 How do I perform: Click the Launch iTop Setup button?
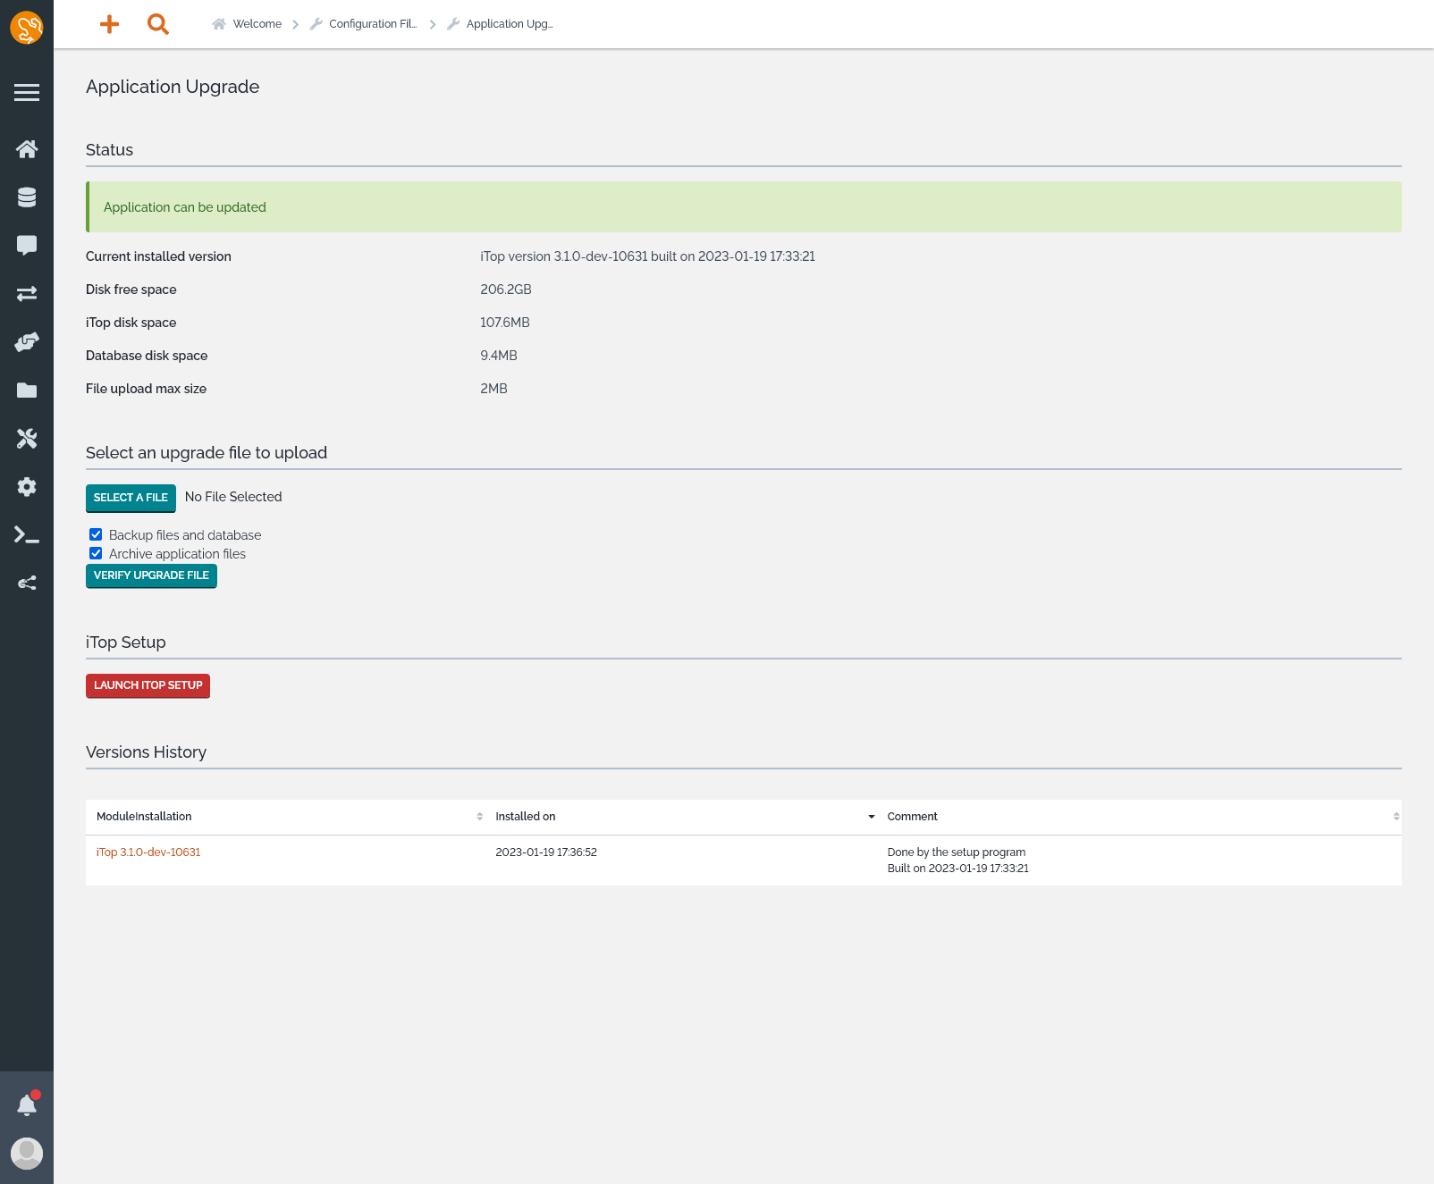(148, 685)
